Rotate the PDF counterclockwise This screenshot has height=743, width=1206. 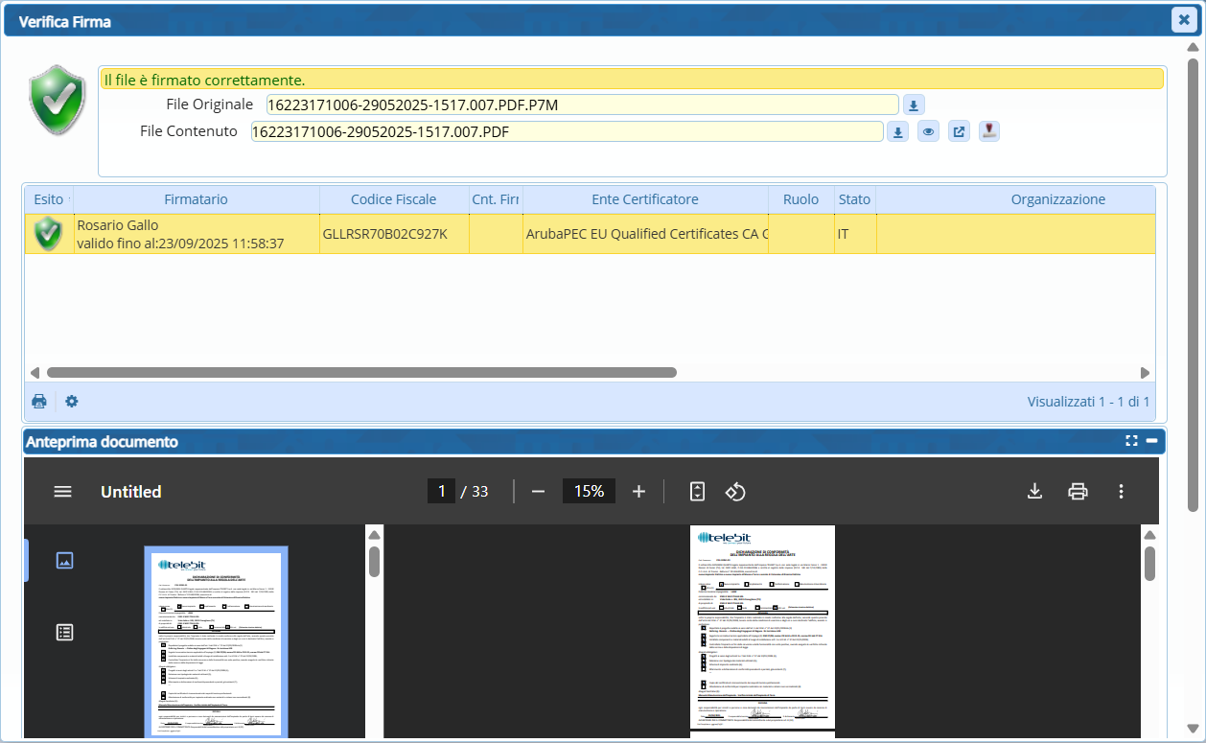click(x=735, y=492)
